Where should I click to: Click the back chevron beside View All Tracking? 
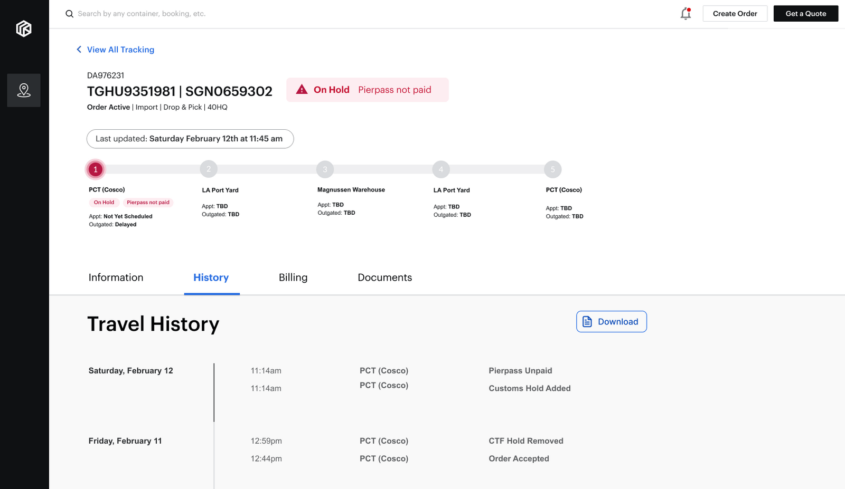point(79,49)
